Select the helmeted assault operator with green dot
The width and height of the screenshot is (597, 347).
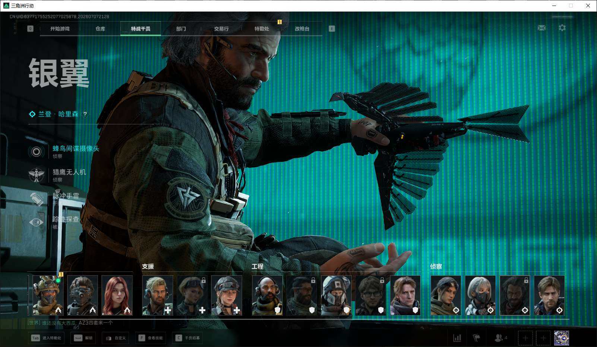(x=48, y=296)
